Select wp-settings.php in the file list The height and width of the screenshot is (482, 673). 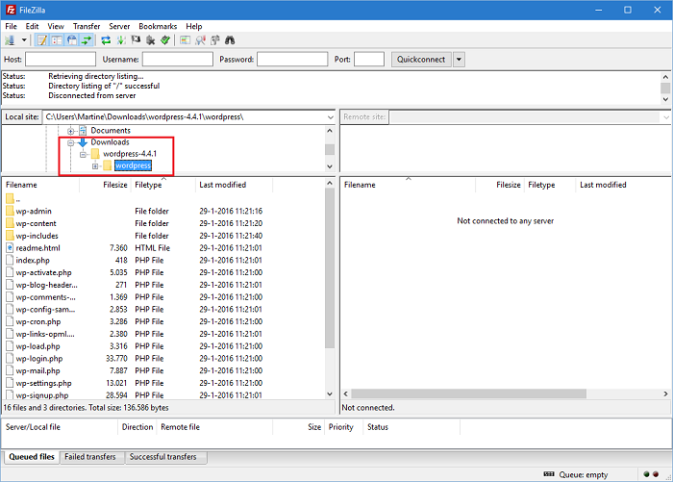(43, 383)
